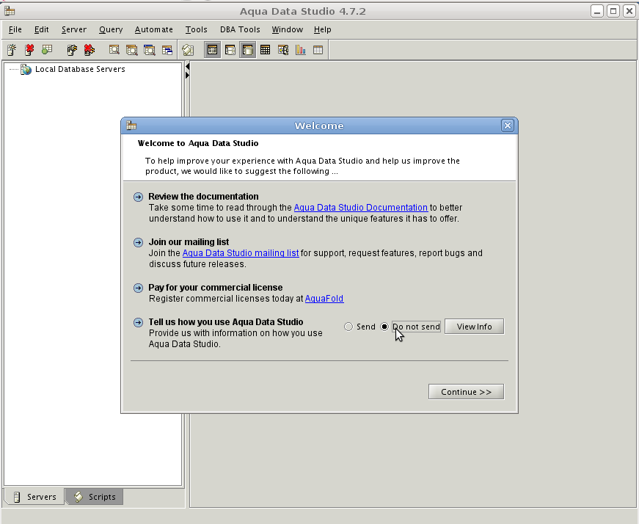Image resolution: width=639 pixels, height=524 pixels.
Task: Open the AquaFold link
Action: [x=324, y=299]
